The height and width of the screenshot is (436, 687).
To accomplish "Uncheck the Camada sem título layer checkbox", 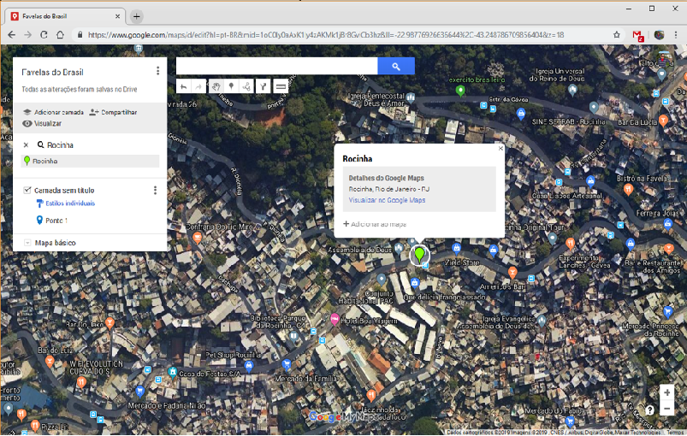I will point(27,190).
